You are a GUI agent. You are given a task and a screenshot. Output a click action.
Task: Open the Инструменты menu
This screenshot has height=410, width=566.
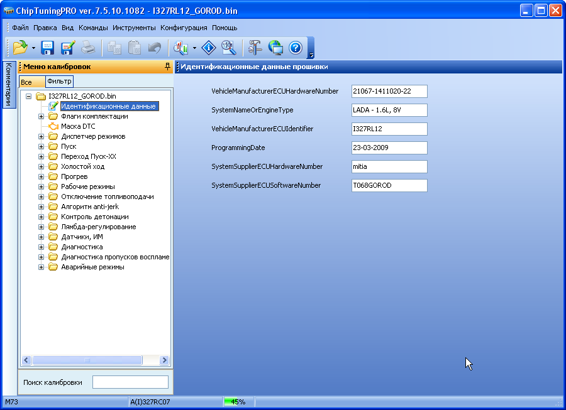coord(134,28)
